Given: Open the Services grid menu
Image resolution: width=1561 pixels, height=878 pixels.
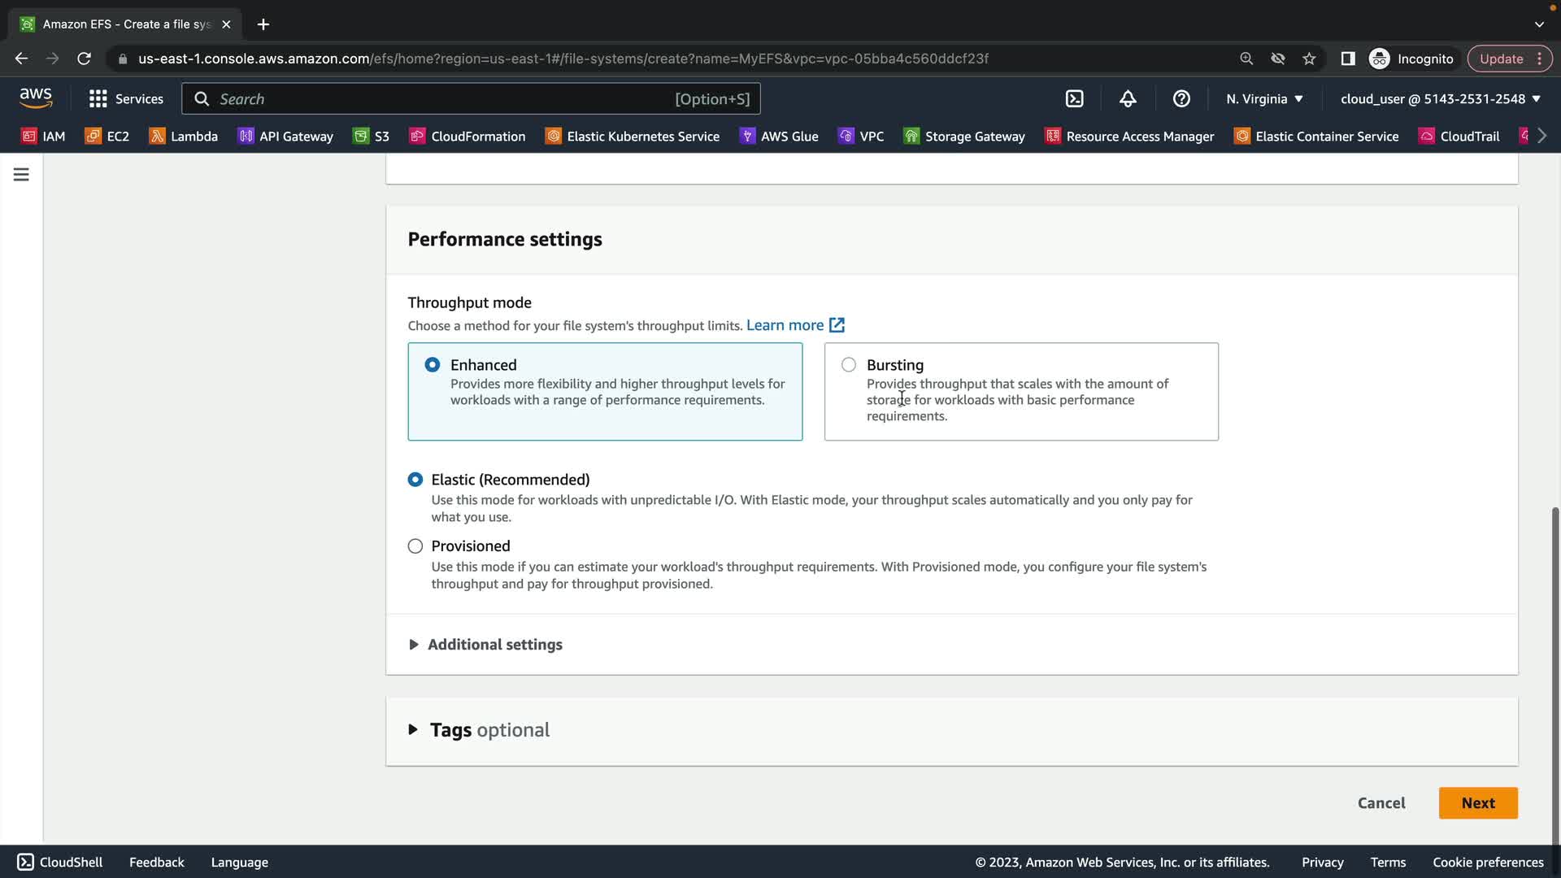Looking at the screenshot, I should click(125, 98).
